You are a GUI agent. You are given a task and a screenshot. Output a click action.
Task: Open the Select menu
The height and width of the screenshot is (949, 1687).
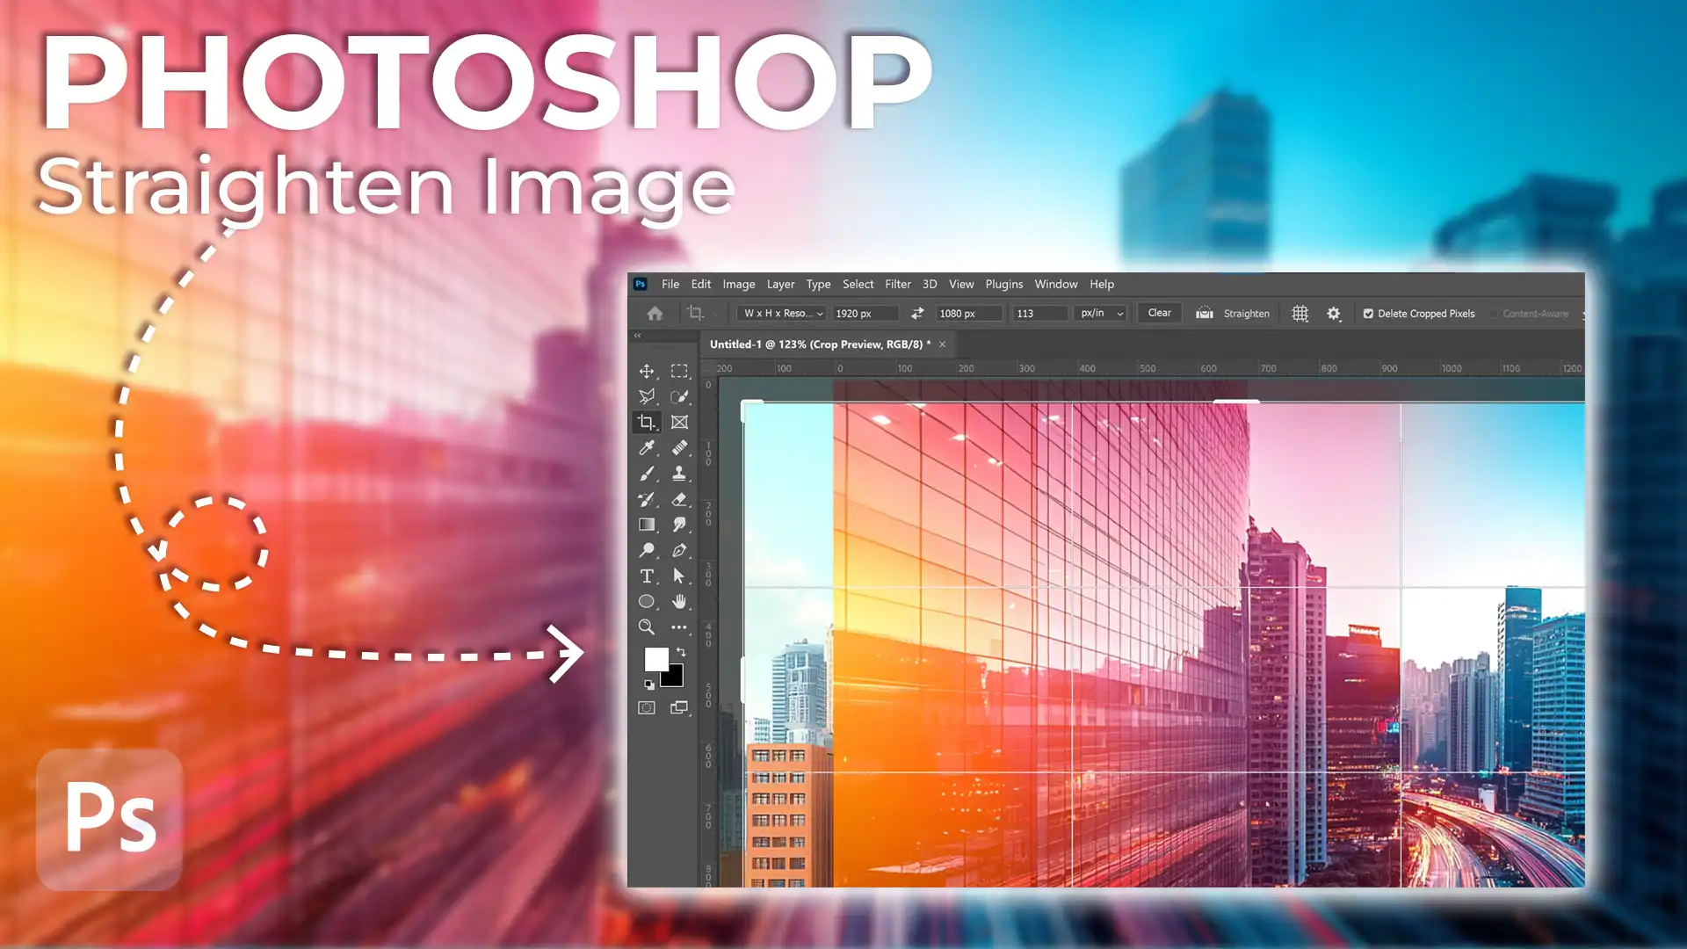pos(858,285)
